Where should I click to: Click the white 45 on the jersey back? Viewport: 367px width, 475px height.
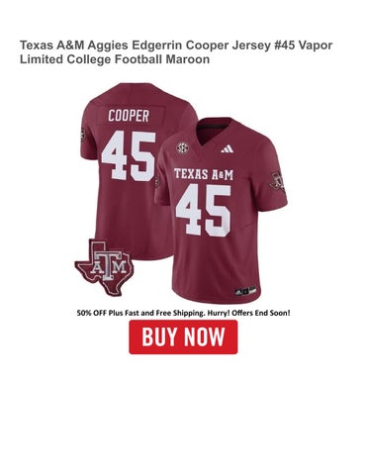pyautogui.click(x=129, y=155)
